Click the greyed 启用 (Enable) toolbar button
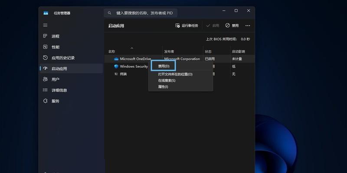This screenshot has height=173, width=347. click(x=213, y=26)
